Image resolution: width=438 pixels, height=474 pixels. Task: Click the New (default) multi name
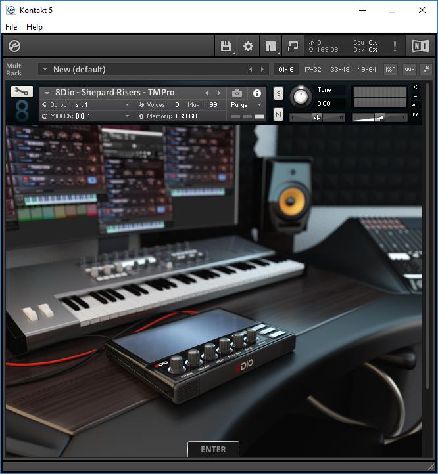pyautogui.click(x=80, y=69)
